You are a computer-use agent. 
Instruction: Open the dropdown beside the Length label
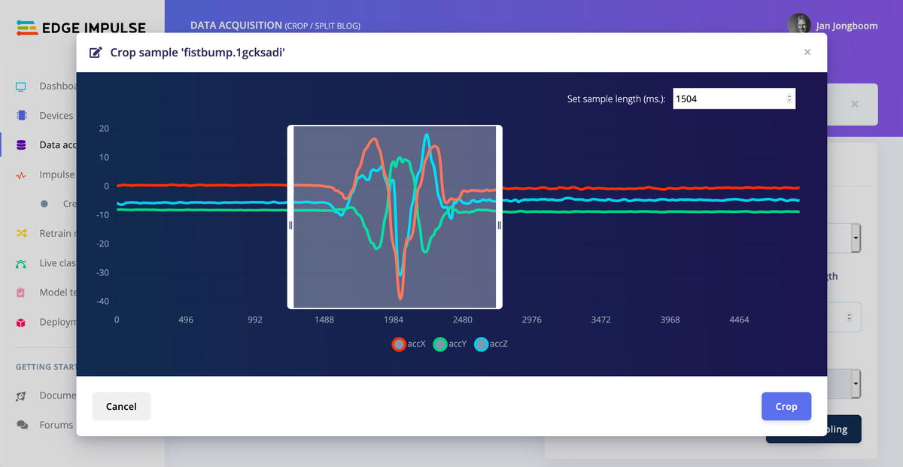click(x=850, y=317)
